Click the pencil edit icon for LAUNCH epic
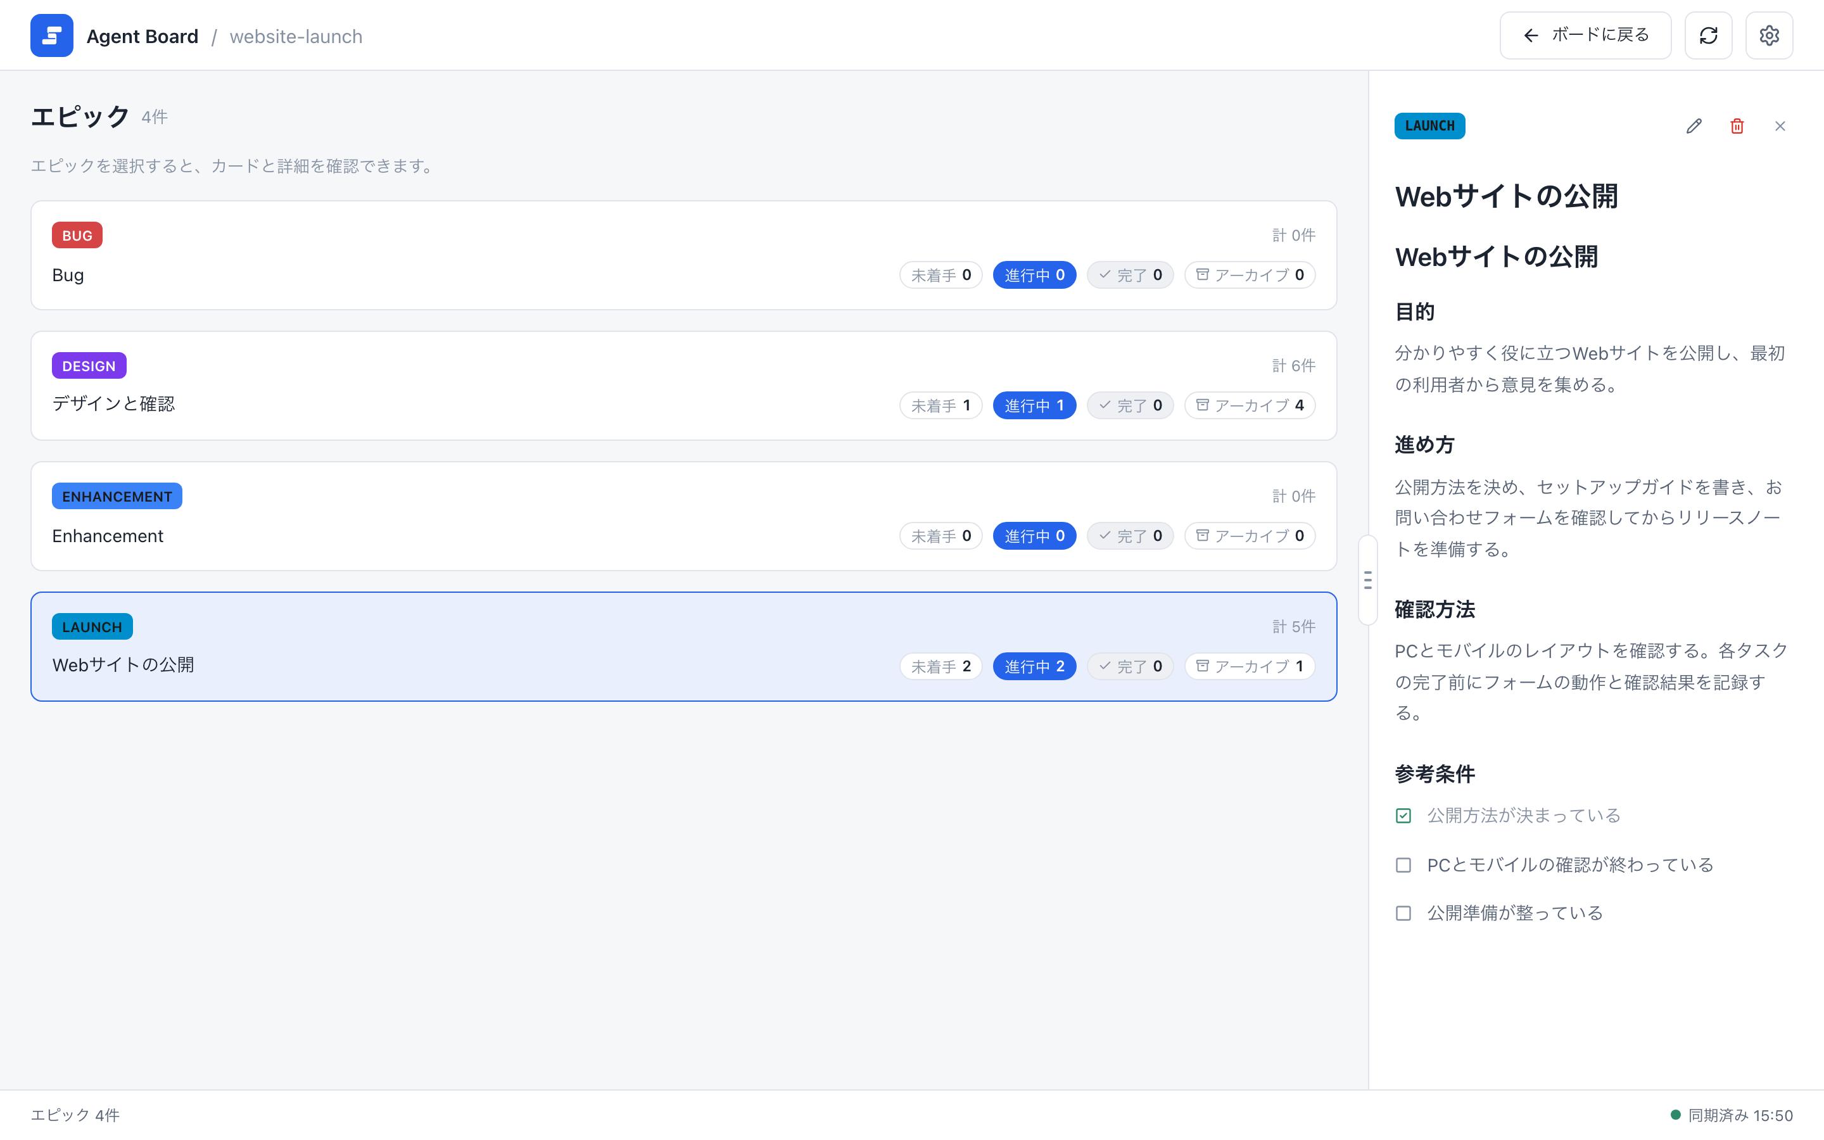This screenshot has height=1140, width=1824. click(1694, 126)
